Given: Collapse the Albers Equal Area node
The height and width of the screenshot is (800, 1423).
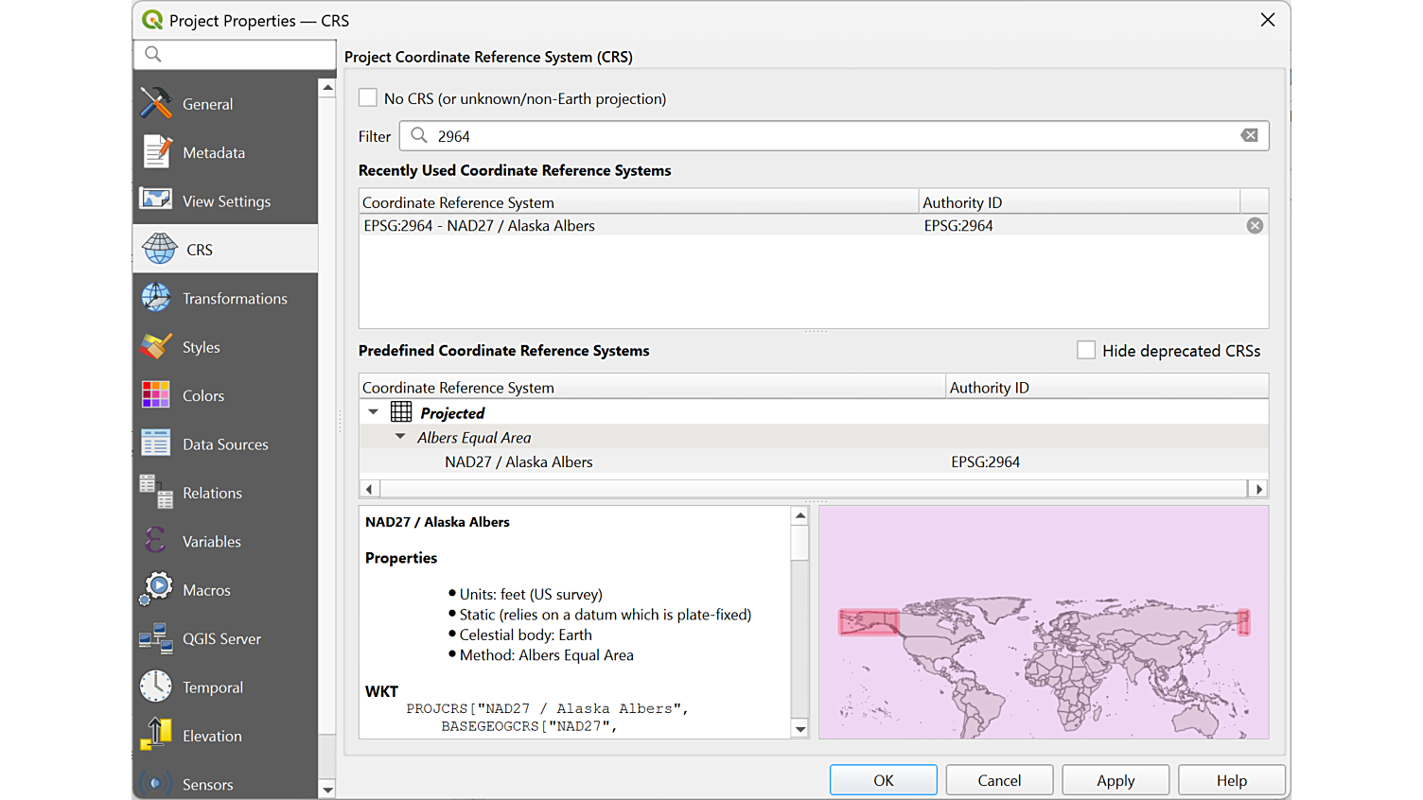Looking at the screenshot, I should (x=400, y=437).
